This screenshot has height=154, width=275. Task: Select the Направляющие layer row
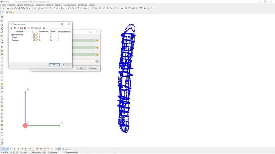[x=40, y=35]
